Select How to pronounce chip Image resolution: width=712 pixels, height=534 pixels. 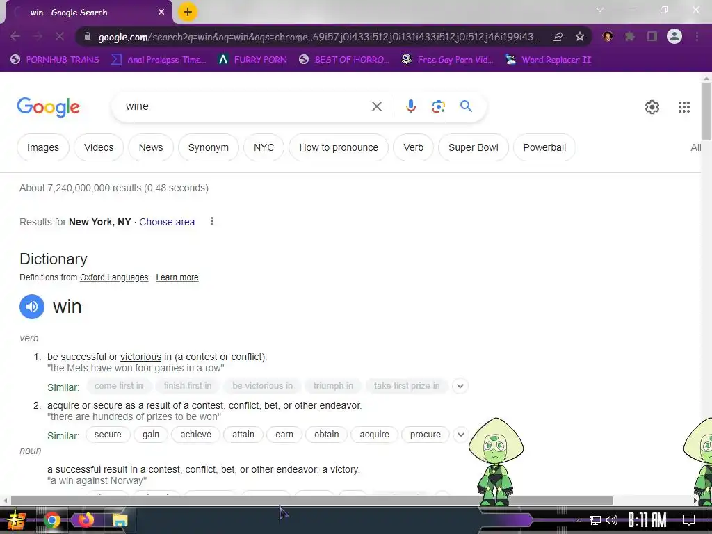pos(339,147)
